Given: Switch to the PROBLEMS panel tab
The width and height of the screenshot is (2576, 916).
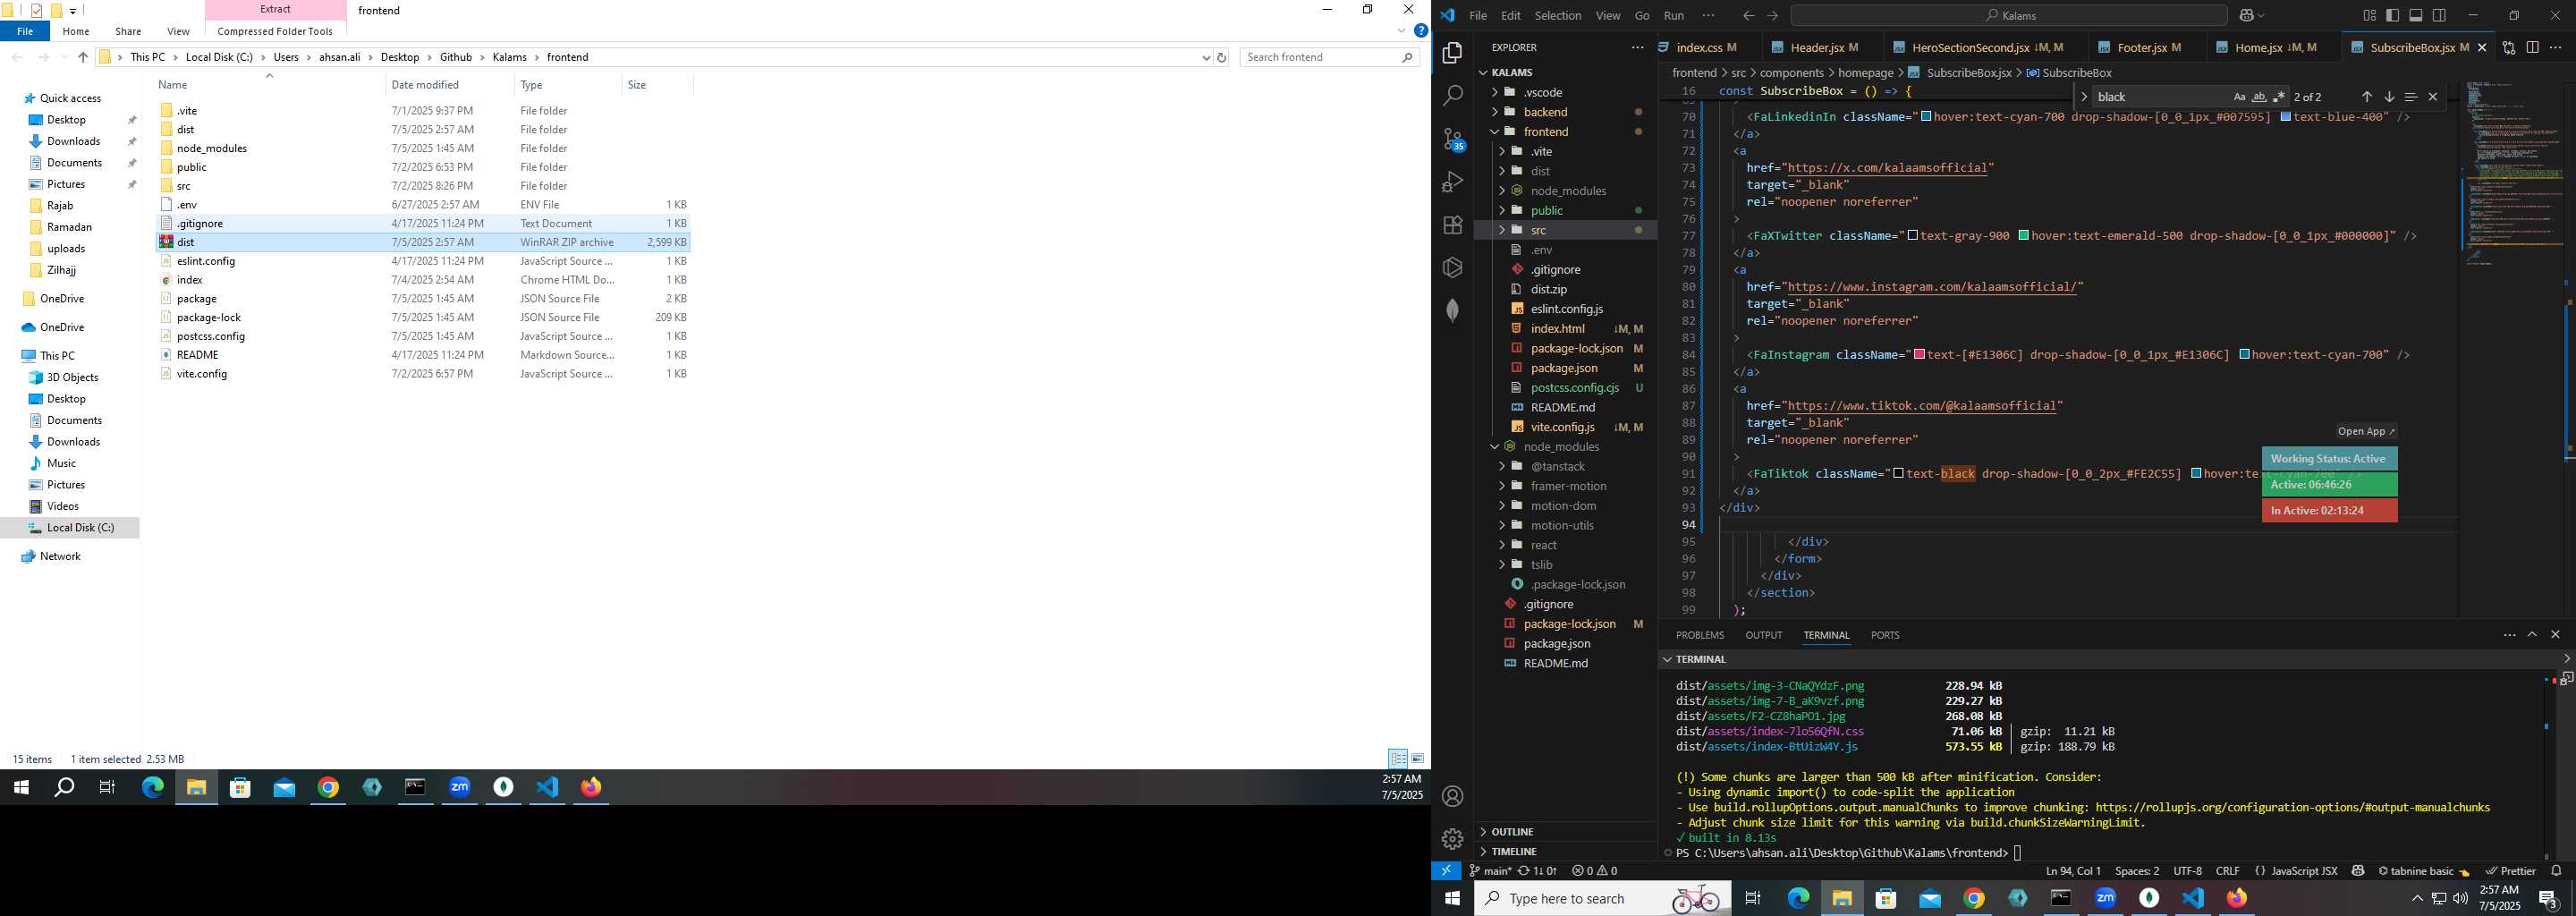Looking at the screenshot, I should [x=1699, y=635].
